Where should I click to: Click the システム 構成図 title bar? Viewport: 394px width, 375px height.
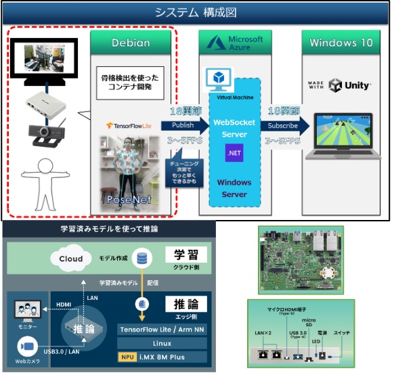[x=196, y=13]
